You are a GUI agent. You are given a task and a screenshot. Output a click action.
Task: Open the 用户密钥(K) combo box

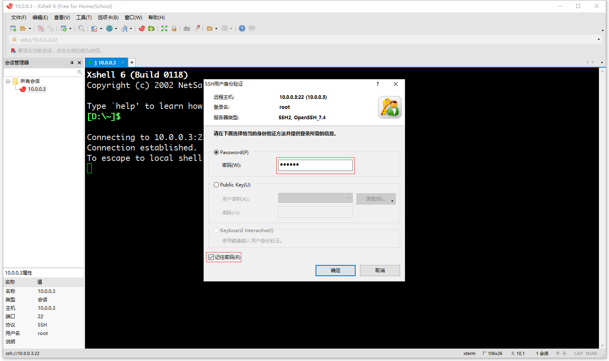(316, 198)
